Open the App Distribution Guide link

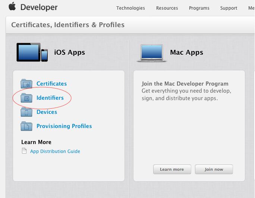tap(55, 151)
